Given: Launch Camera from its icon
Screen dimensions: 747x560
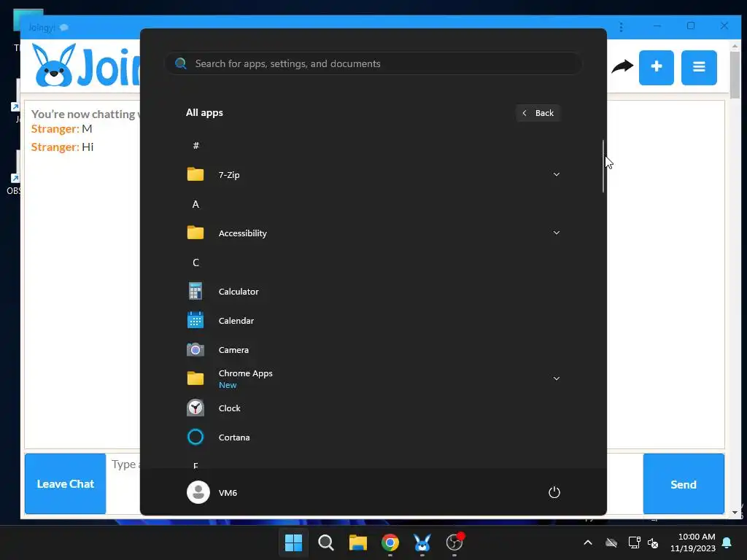Looking at the screenshot, I should coord(196,350).
